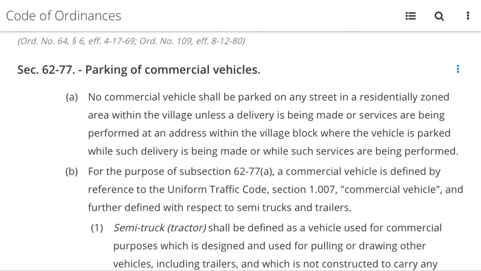Click the (1) item marker
The height and width of the screenshot is (271, 481).
point(97,228)
